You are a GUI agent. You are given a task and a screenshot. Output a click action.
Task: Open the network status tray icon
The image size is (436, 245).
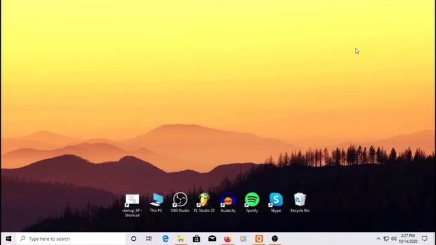[386, 239]
